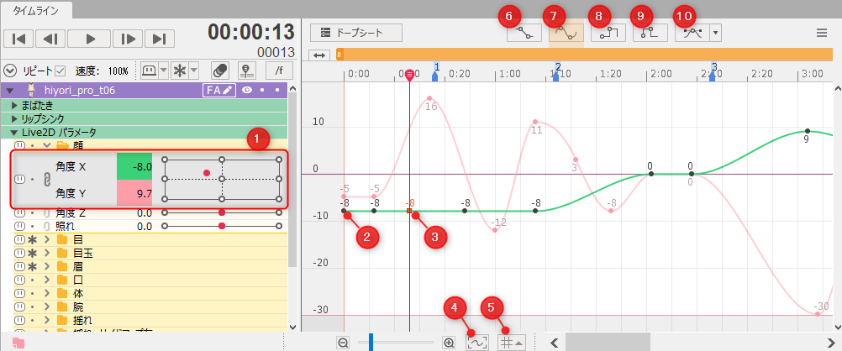
Task: Expand the 腕 folder
Action: (x=47, y=307)
